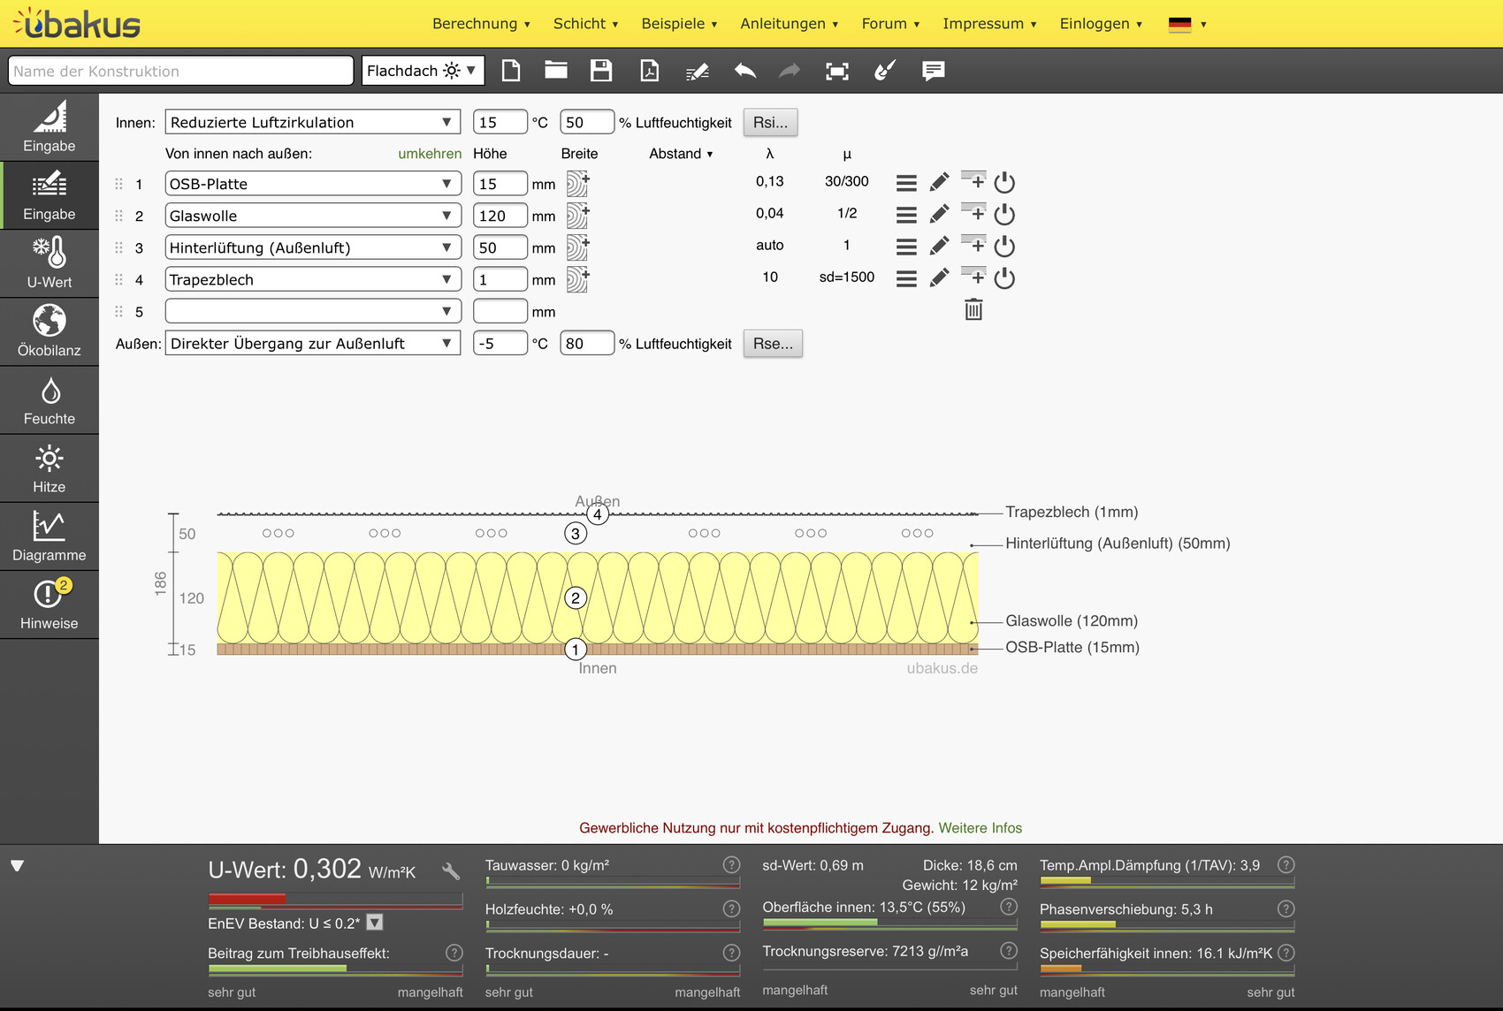Open Hinweise notices in the sidebar
The image size is (1503, 1011).
coord(50,605)
